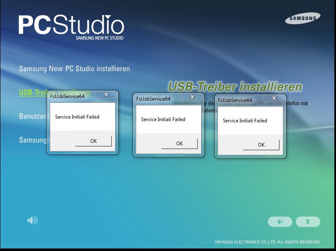The width and height of the screenshot is (336, 251).
Task: Click the PC Studio logo
Action: (x=71, y=27)
